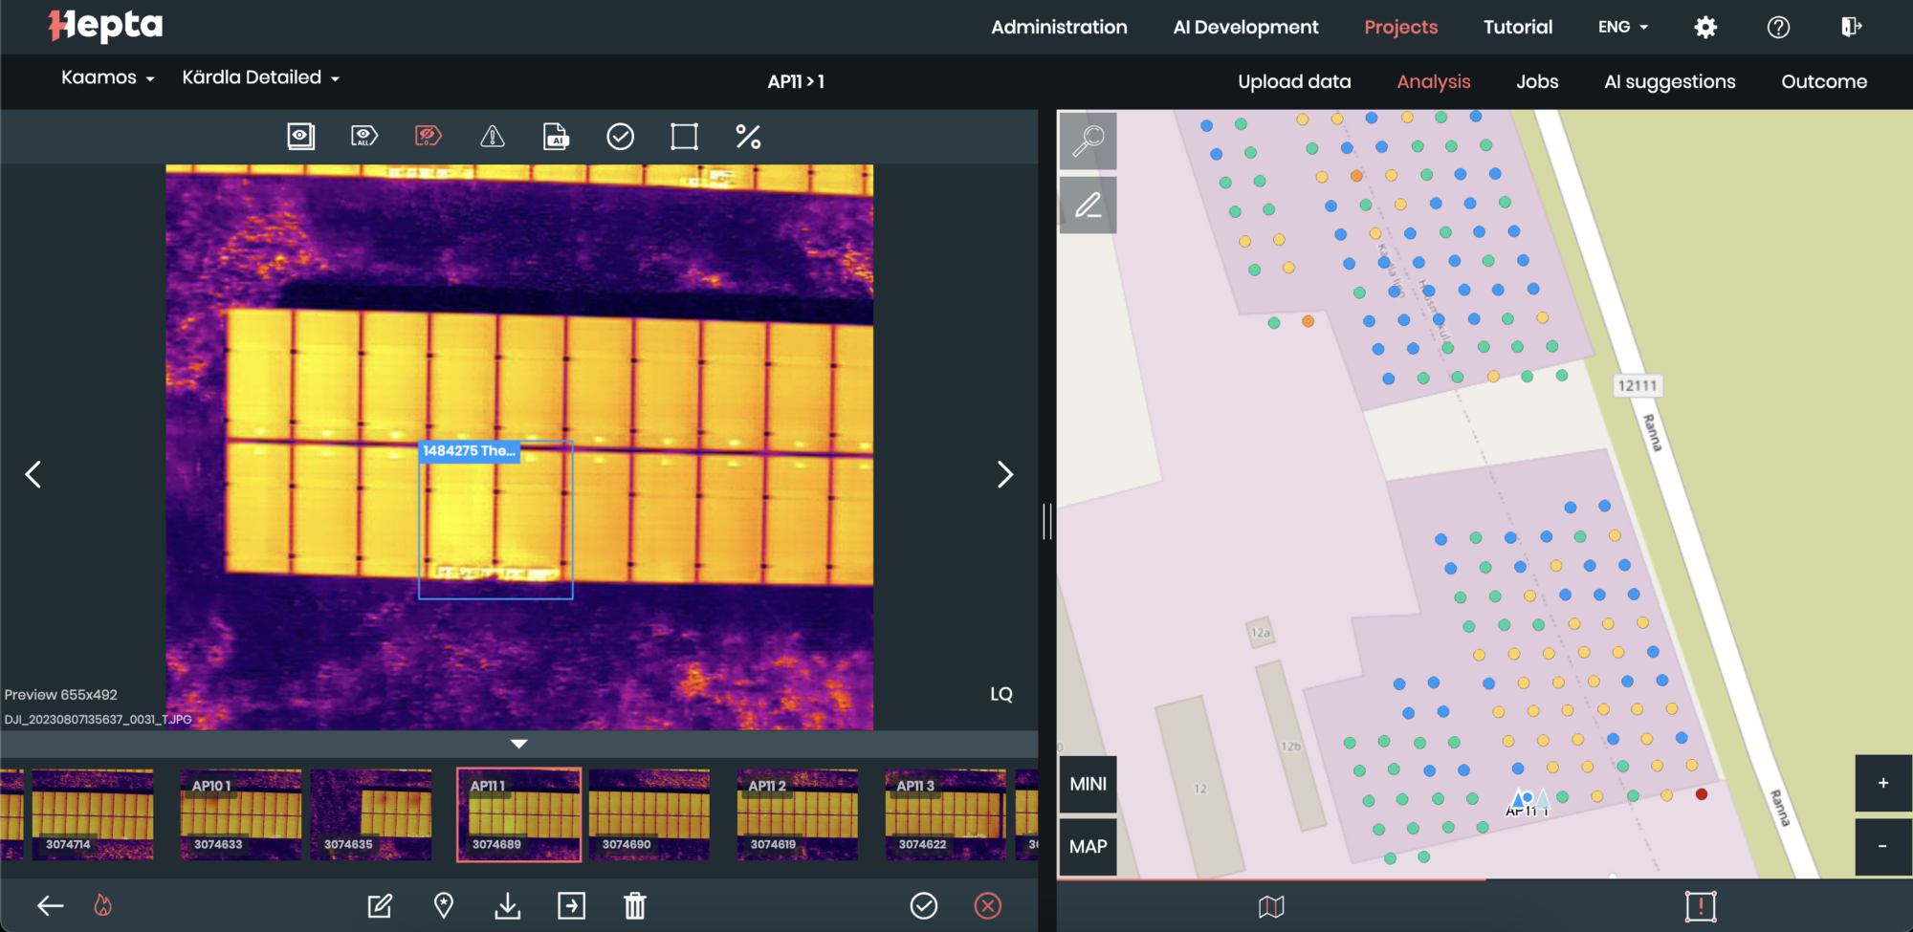Toggle the thermal flame icon
The height and width of the screenshot is (932, 1913).
click(x=103, y=905)
